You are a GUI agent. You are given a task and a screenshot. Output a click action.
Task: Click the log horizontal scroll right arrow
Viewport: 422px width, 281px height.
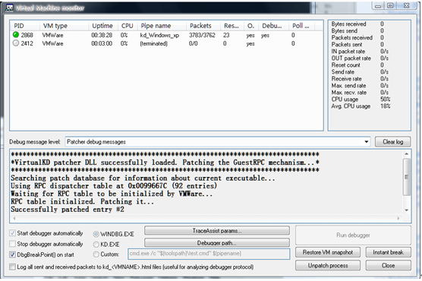[398, 218]
